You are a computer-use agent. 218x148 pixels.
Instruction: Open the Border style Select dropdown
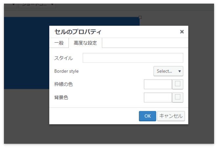coord(168,71)
